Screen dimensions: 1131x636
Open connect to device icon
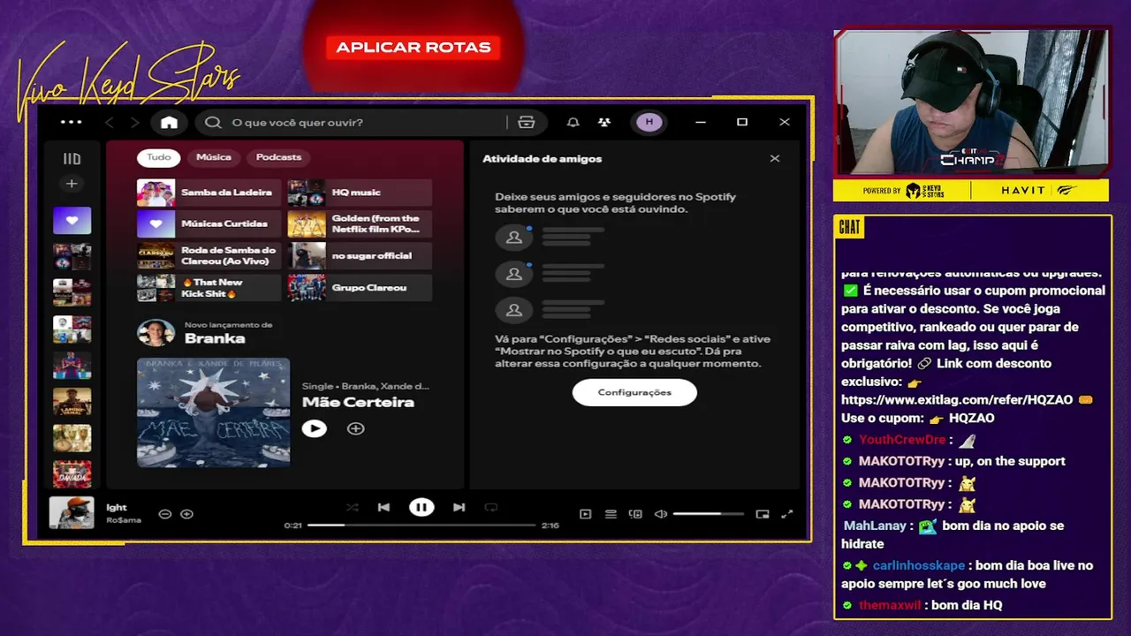635,513
